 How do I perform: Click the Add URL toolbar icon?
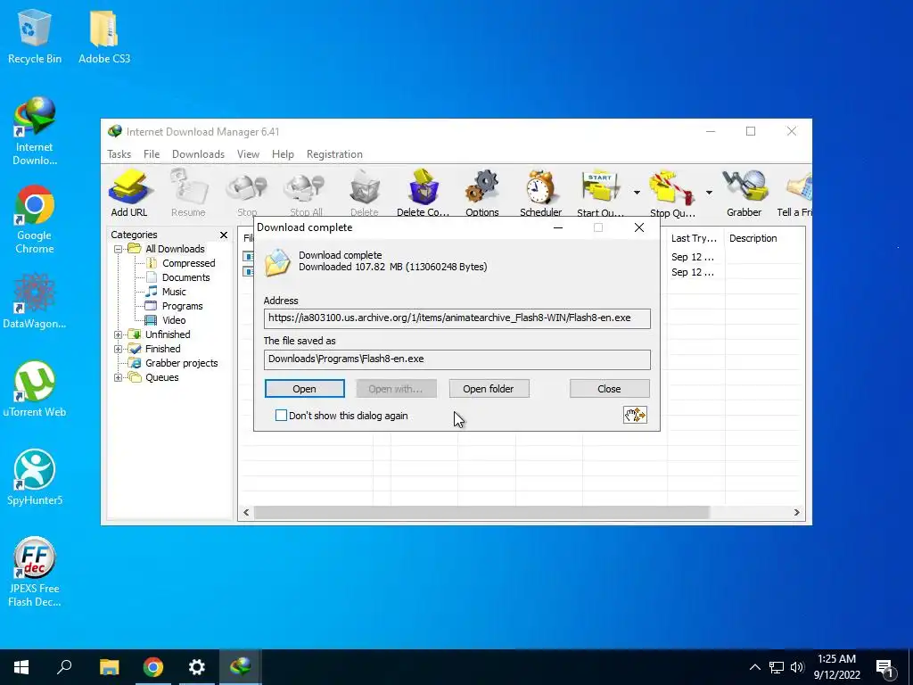pyautogui.click(x=129, y=187)
